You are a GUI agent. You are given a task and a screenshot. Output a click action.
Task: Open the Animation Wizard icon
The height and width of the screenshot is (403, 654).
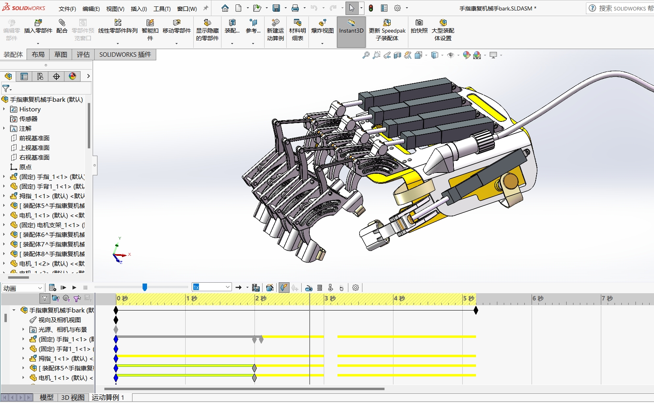click(270, 288)
